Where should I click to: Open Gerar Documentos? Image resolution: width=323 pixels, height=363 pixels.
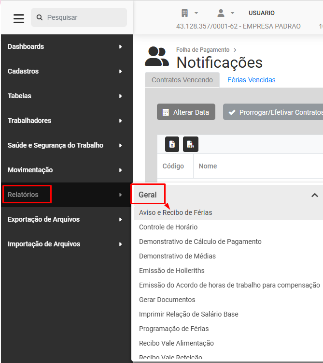pyautogui.click(x=167, y=300)
